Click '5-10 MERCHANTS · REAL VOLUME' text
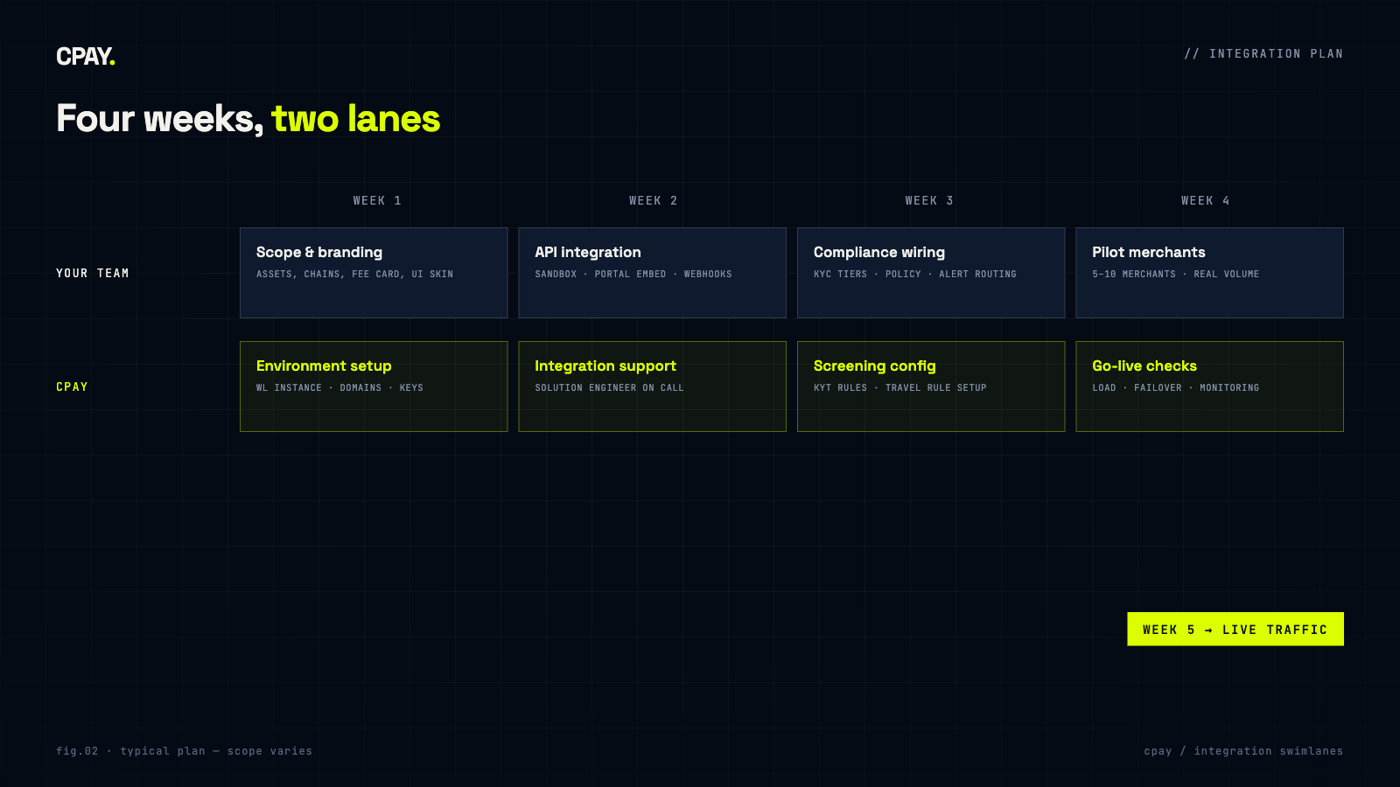Image resolution: width=1400 pixels, height=787 pixels. pyautogui.click(x=1176, y=275)
